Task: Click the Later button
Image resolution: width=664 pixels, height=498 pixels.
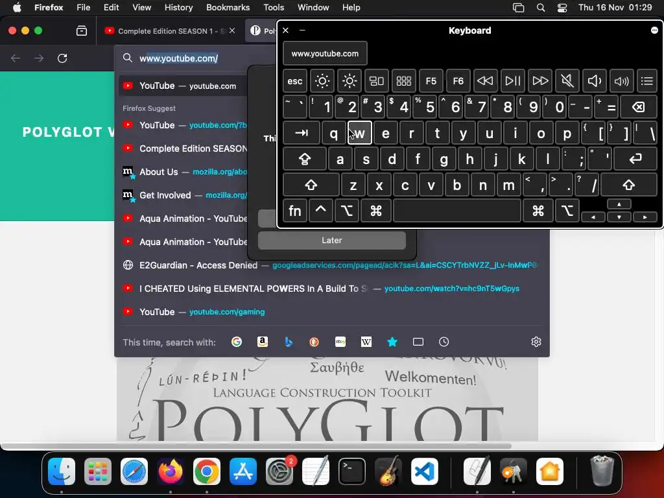Action: pos(331,240)
